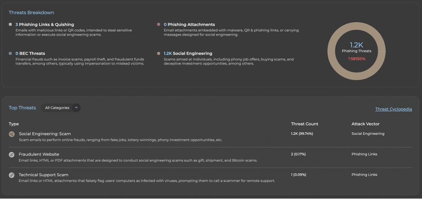Click the Technical Support Scam row icon
Viewport: 422px width, 199px height.
(x=12, y=175)
